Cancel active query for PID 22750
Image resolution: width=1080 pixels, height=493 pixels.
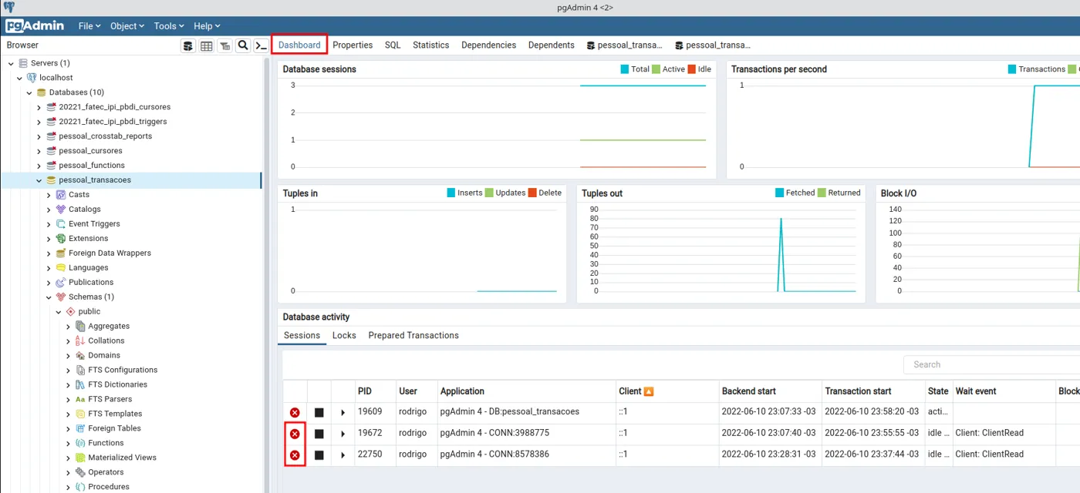point(319,455)
